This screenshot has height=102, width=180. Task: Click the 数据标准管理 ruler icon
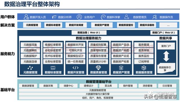[x=53, y=68]
